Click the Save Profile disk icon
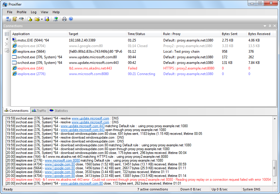 pos(47,19)
